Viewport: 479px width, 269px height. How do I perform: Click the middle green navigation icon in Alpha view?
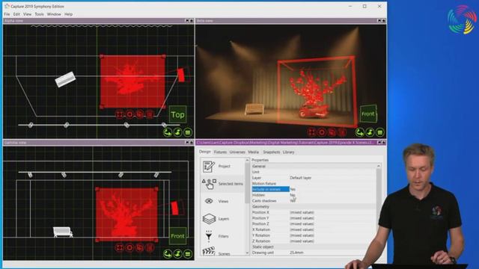[178, 132]
